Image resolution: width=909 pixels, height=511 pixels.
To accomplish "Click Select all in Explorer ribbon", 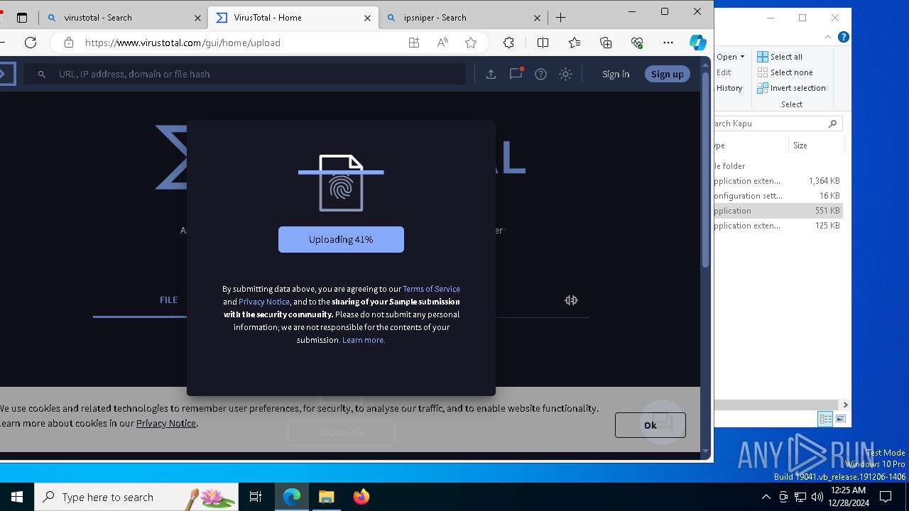I will 780,57.
